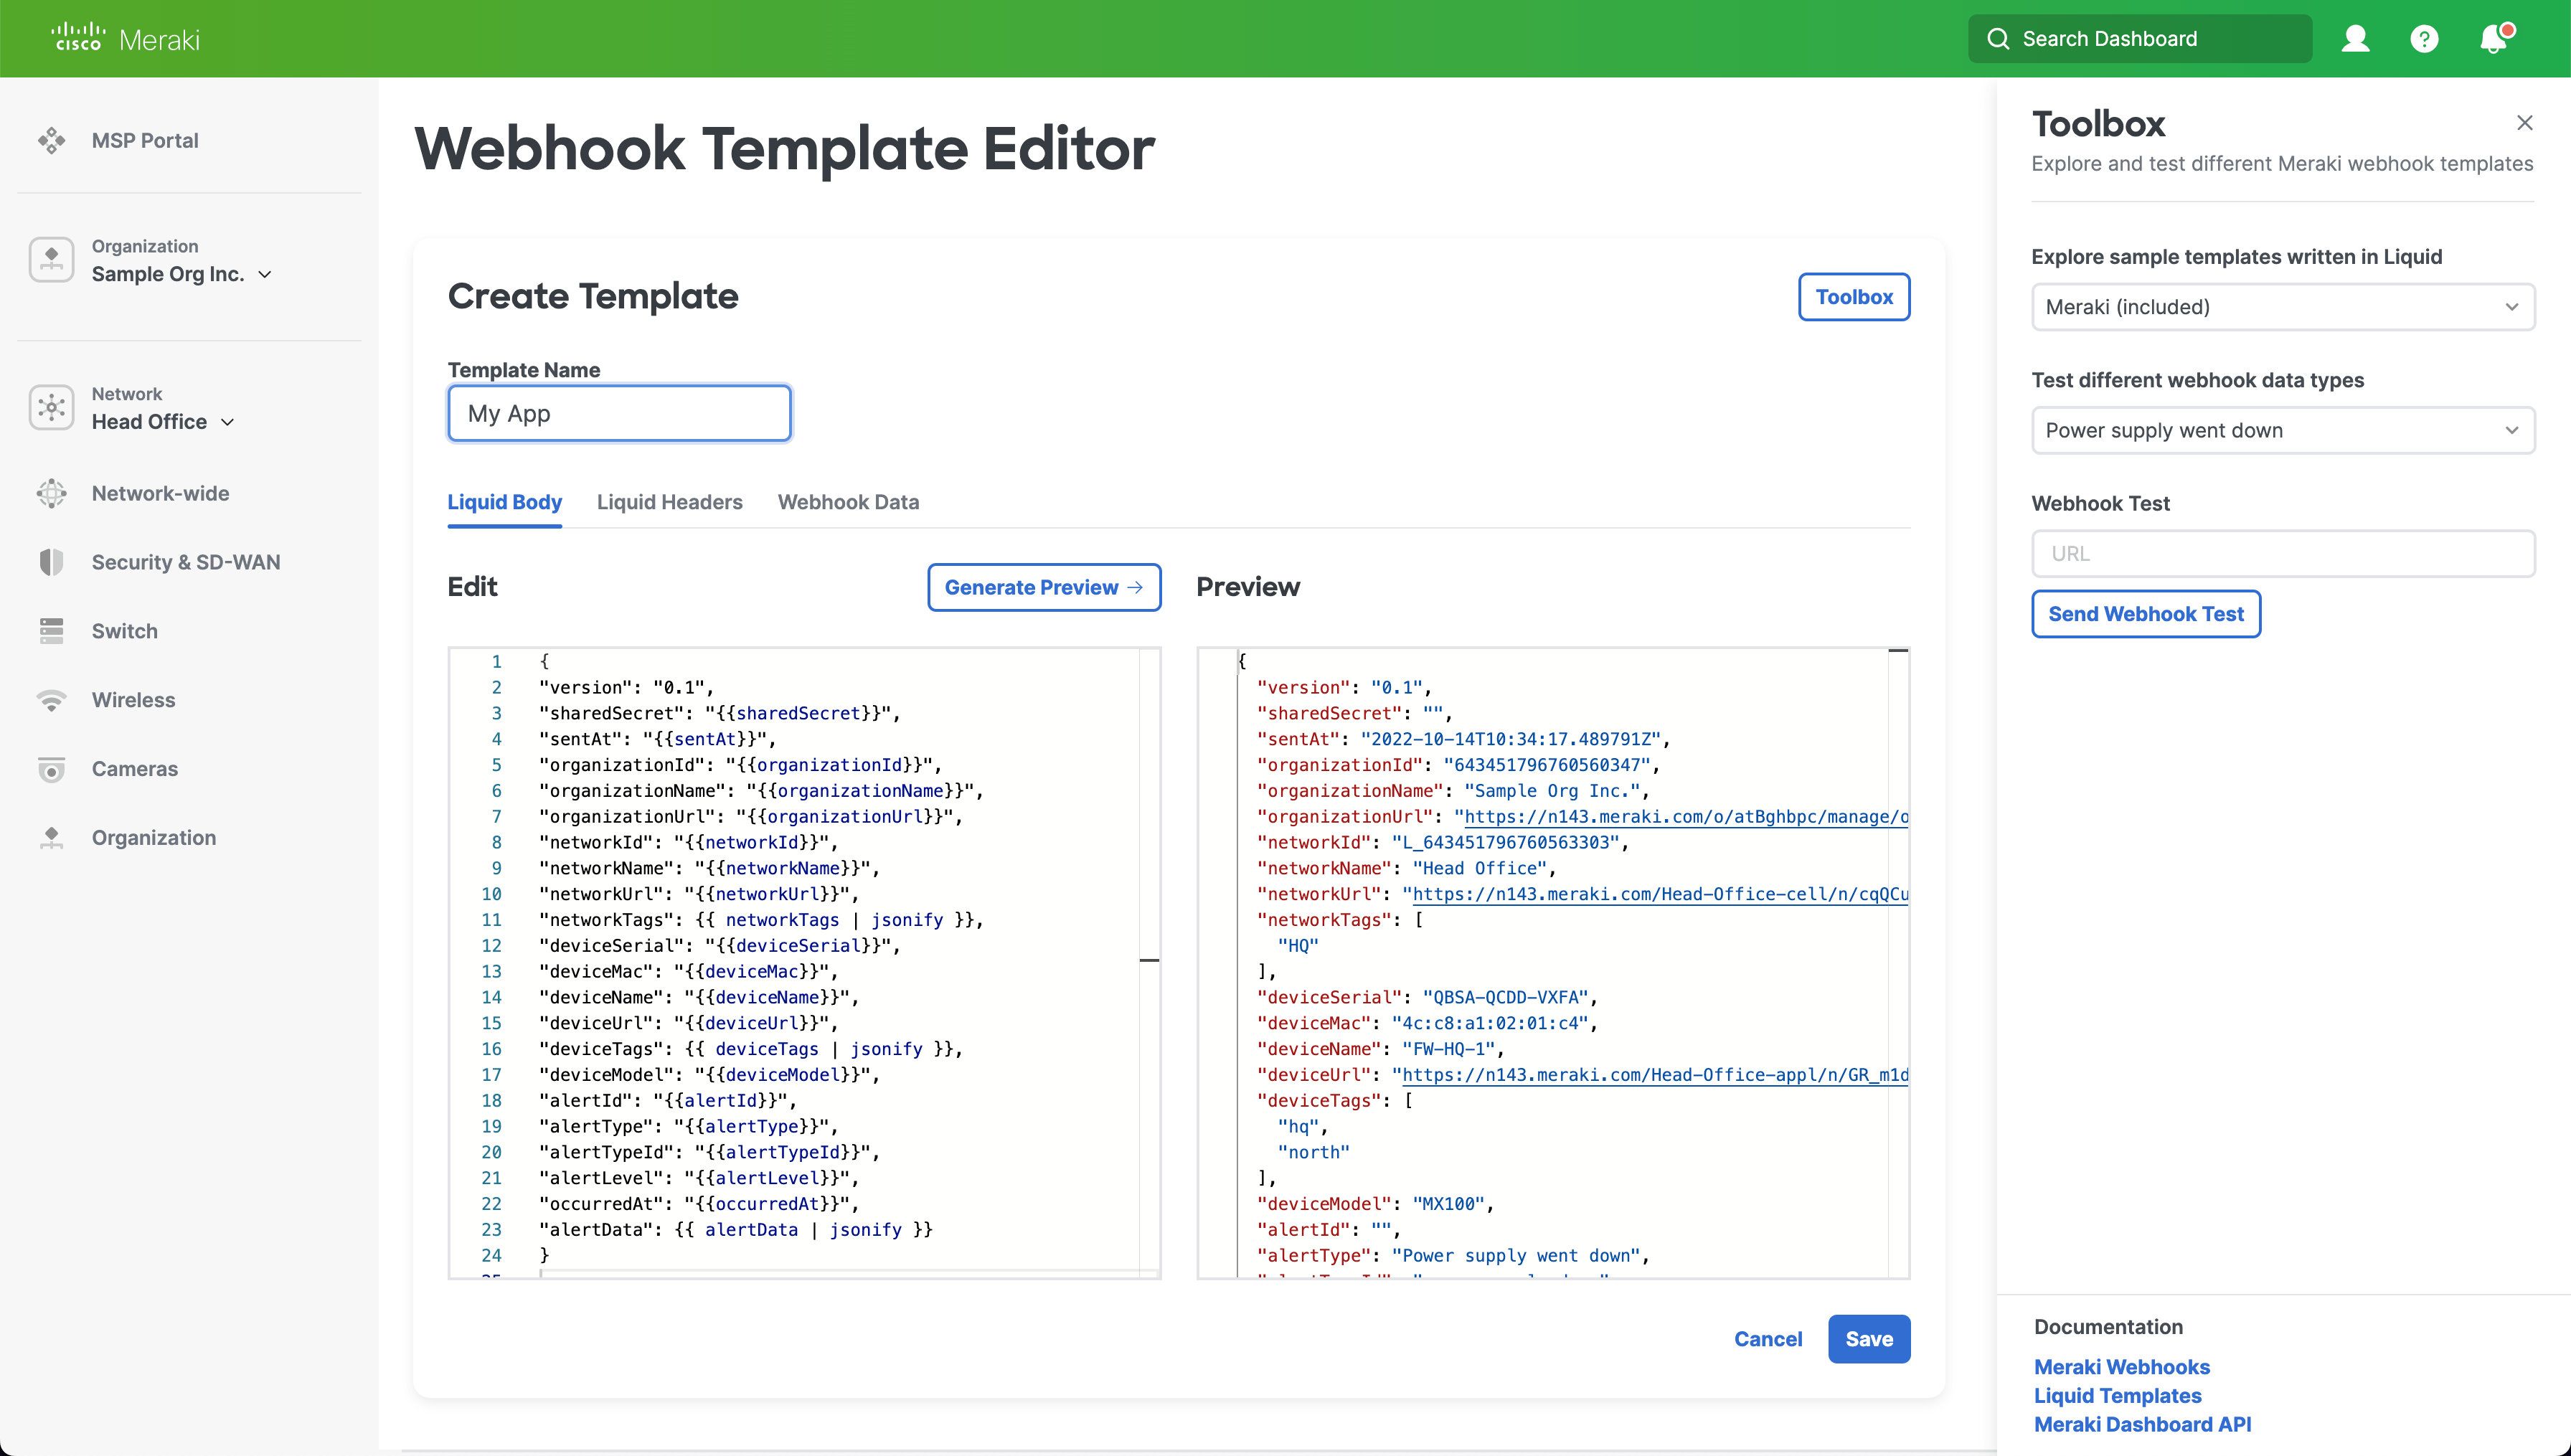The width and height of the screenshot is (2571, 1456).
Task: Open Security & SD-WAN settings
Action: tap(186, 561)
